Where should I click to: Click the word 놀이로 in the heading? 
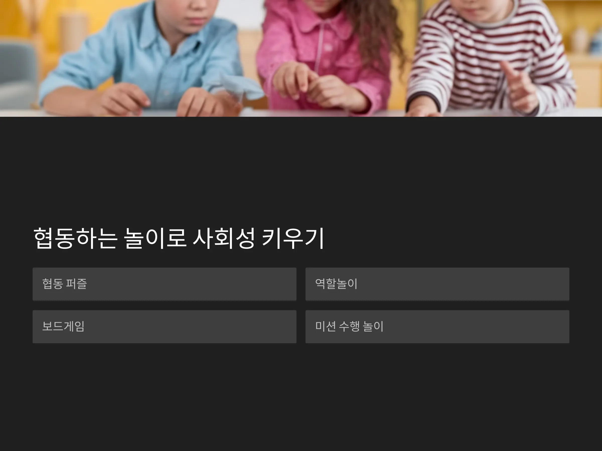pos(155,239)
